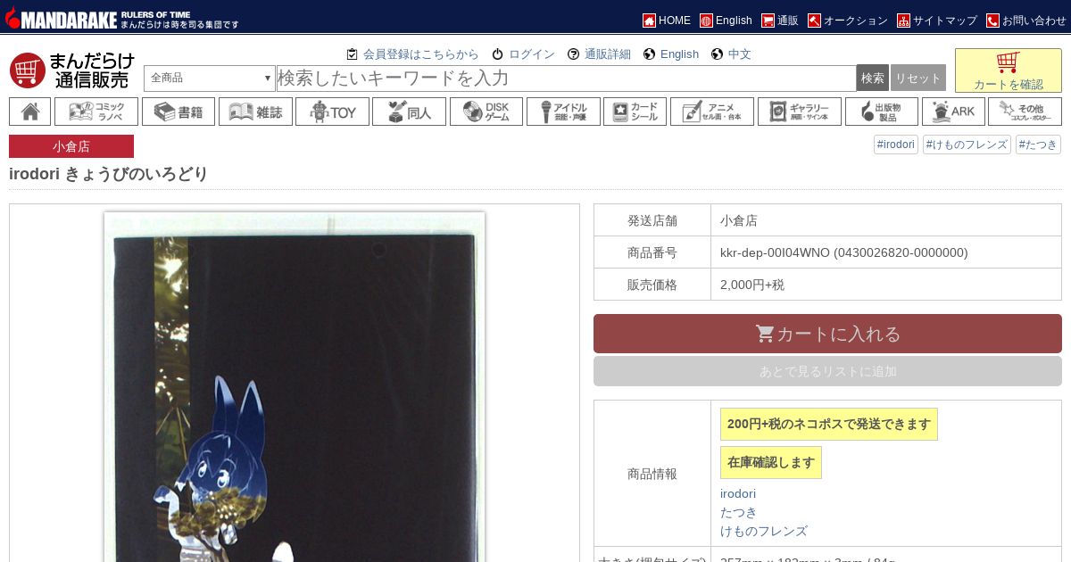Click the リセット reset button
Image resolution: width=1071 pixels, height=562 pixels.
[918, 78]
